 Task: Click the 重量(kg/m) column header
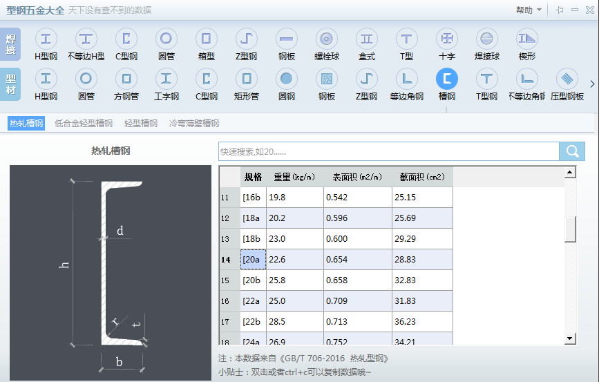(x=294, y=177)
